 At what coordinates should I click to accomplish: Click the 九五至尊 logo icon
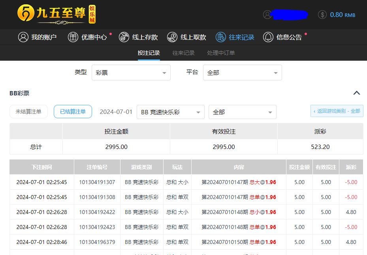tap(26, 14)
